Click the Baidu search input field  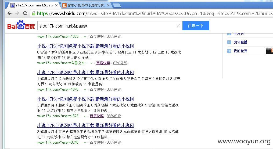[110, 26]
